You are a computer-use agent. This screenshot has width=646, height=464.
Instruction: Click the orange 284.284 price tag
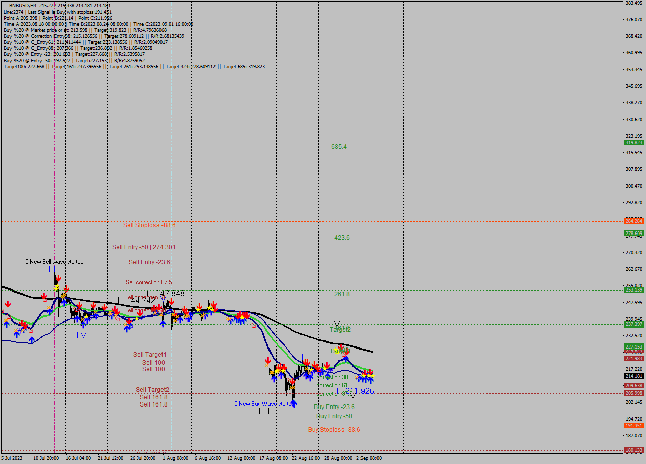click(634, 221)
